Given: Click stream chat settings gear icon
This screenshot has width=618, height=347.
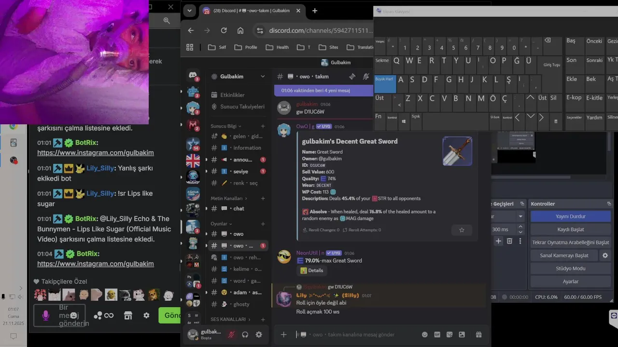Looking at the screenshot, I should [x=146, y=315].
